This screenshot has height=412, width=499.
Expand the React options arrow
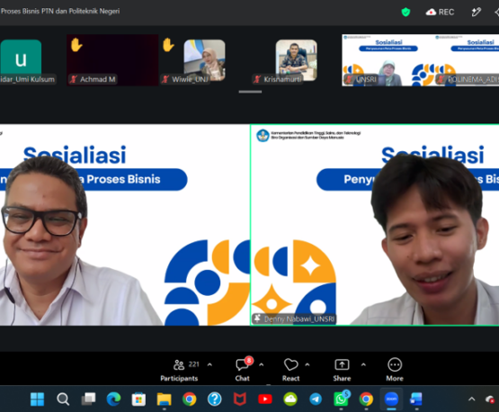(307, 364)
